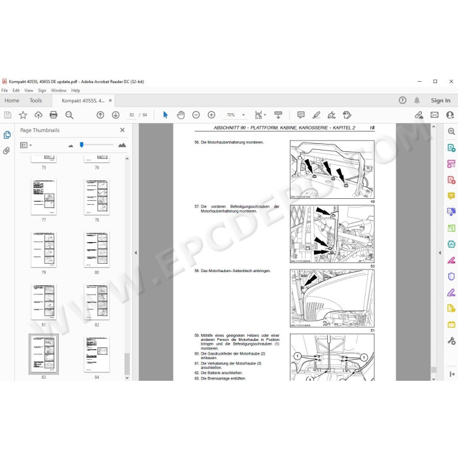The image size is (458, 458).
Task: Open Organize Pages tool in right pane
Action: click(451, 164)
